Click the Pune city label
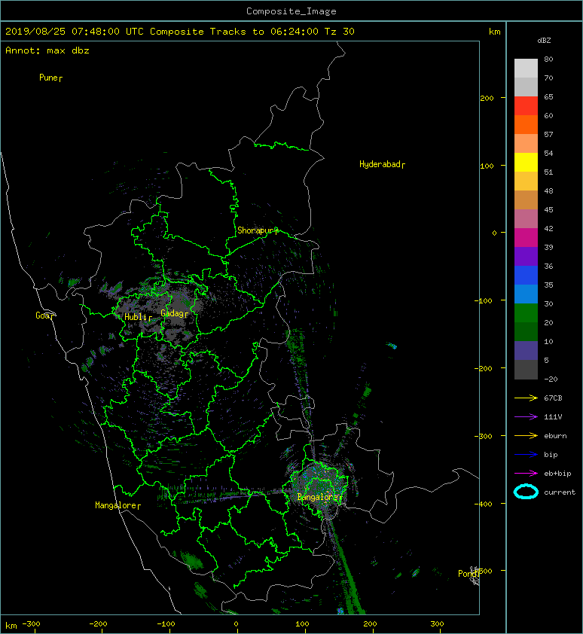This screenshot has width=583, height=634. point(48,78)
